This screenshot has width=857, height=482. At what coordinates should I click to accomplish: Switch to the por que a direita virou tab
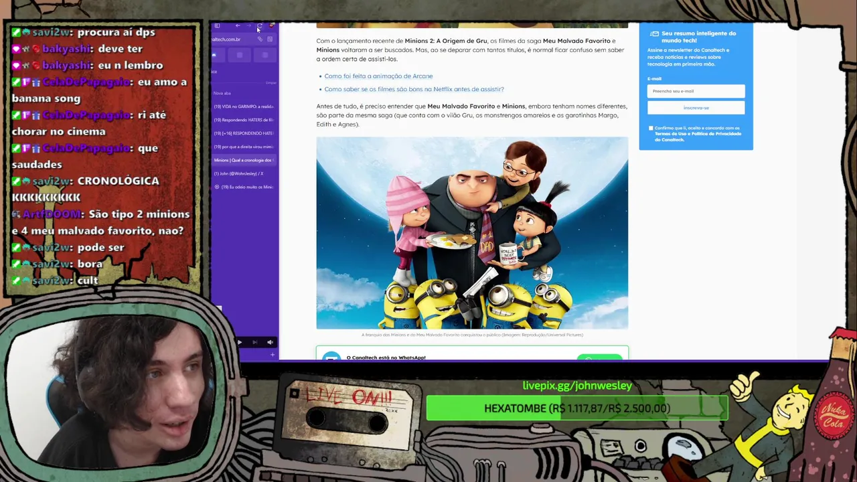tap(244, 147)
